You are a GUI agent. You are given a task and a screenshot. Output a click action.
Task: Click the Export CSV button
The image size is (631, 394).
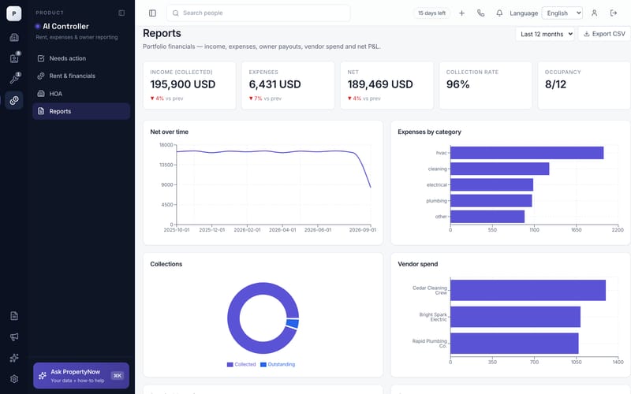[x=604, y=34]
